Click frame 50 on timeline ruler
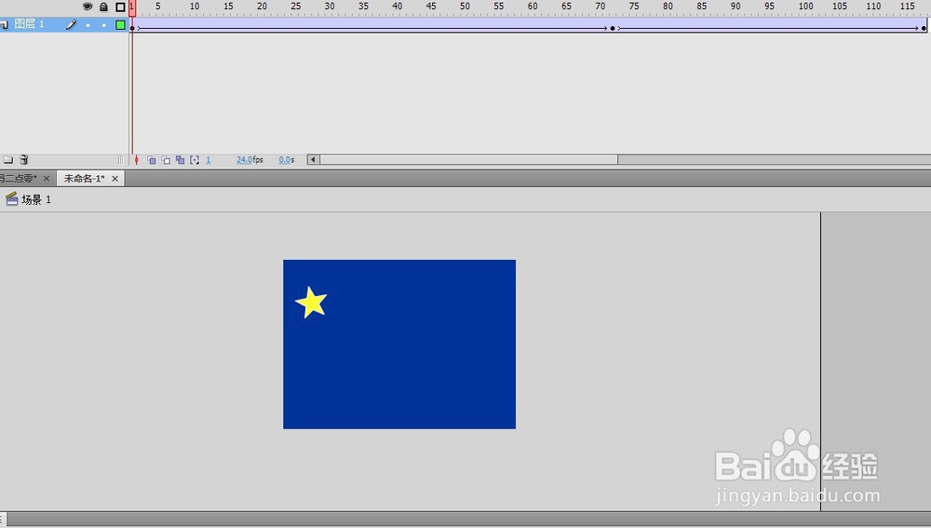The height and width of the screenshot is (528, 931). (465, 6)
